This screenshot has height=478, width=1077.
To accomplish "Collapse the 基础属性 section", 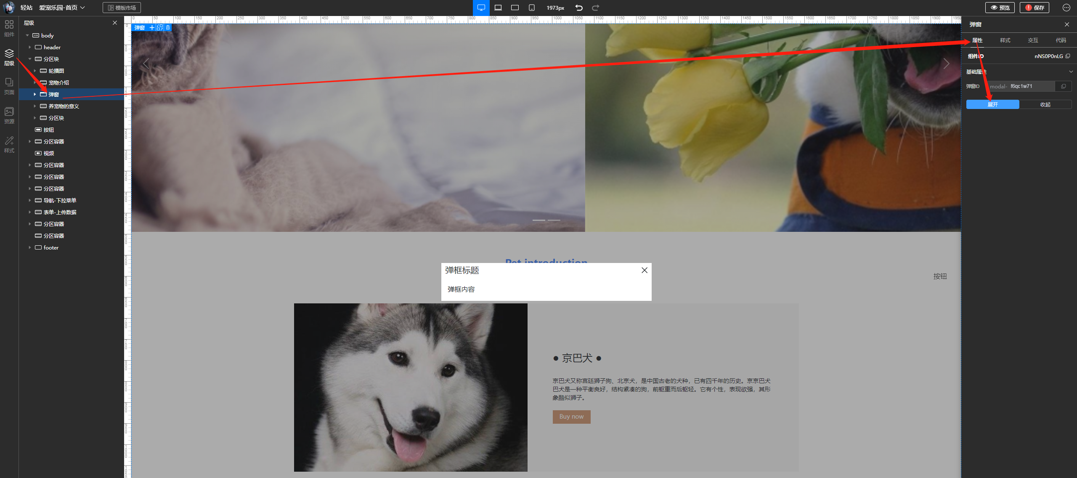I will tap(1071, 72).
